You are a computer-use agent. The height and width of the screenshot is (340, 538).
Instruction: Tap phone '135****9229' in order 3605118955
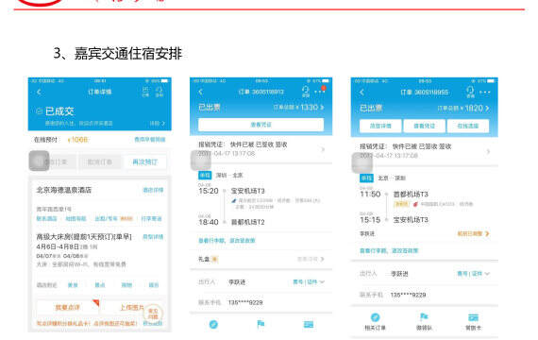[408, 295]
